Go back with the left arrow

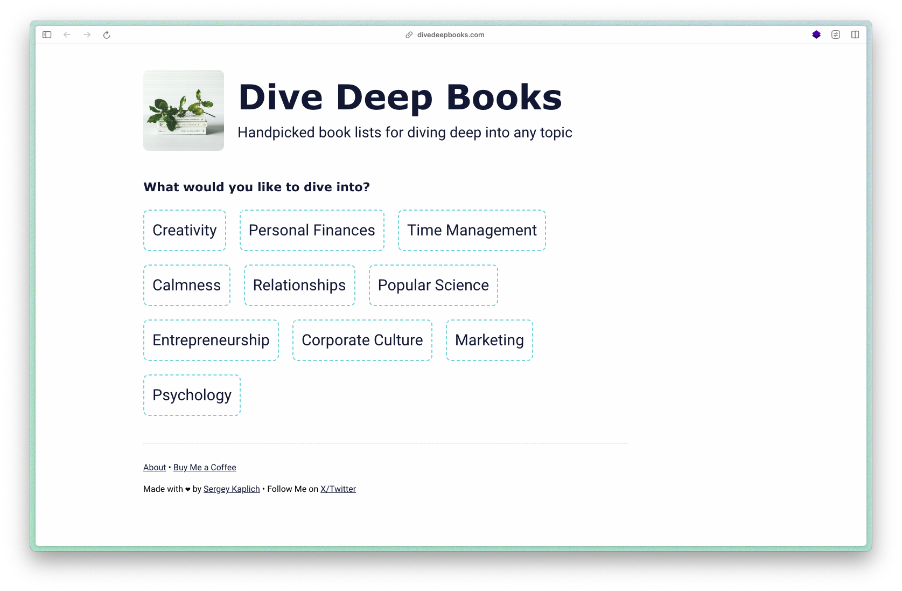[x=67, y=34]
